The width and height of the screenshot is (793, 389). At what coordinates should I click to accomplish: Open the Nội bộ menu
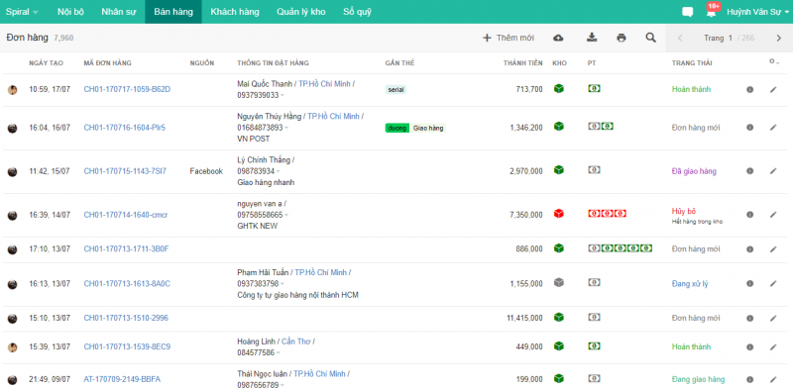70,12
